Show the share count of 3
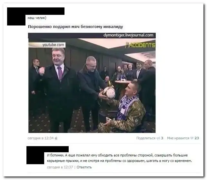 pyautogui.click(x=162, y=138)
